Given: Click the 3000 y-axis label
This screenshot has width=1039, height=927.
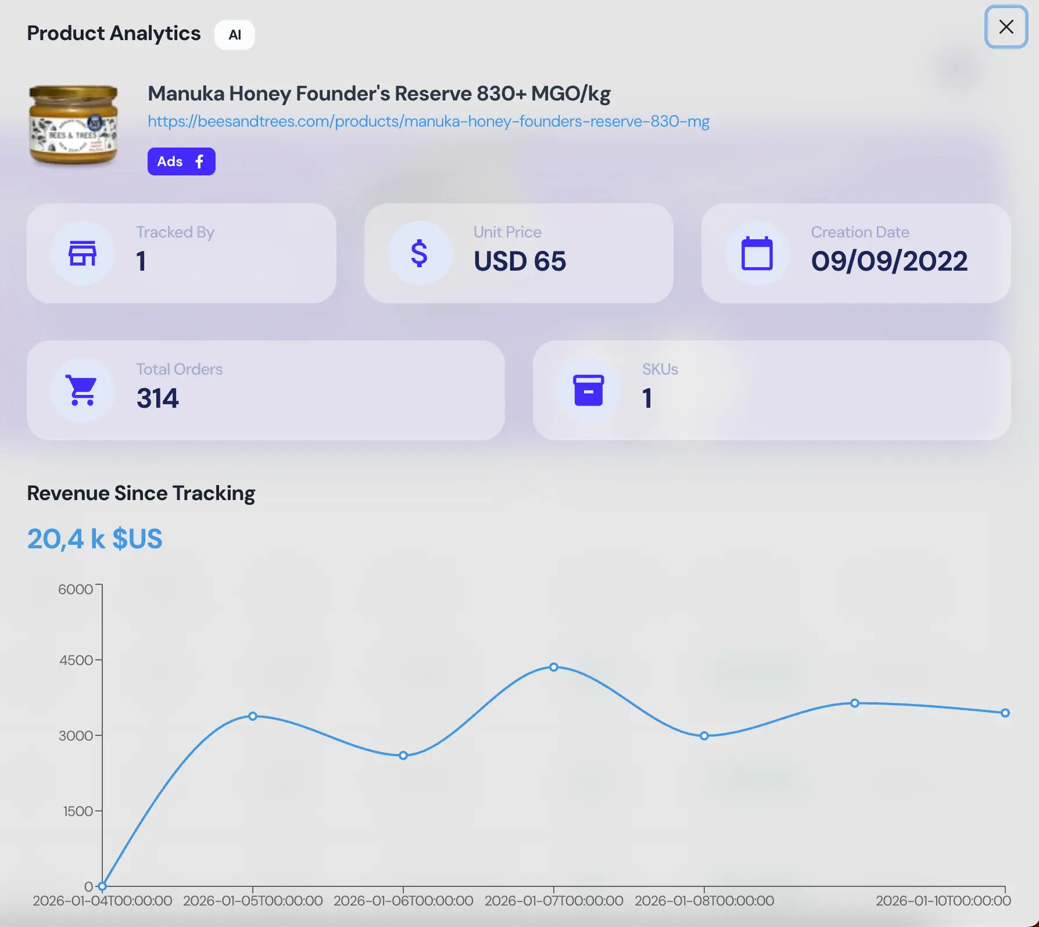Looking at the screenshot, I should pyautogui.click(x=76, y=736).
